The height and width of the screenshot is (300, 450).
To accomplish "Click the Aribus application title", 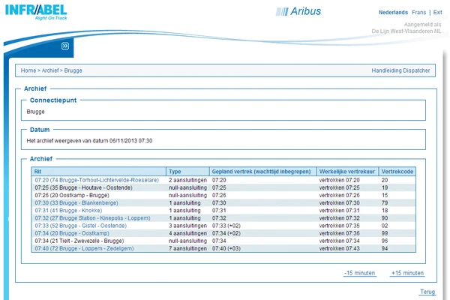I will tap(305, 11).
